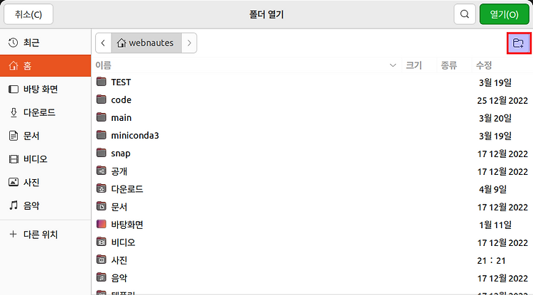Click the webnautes path bar button
Screen dimensions: 533x295
tap(146, 43)
